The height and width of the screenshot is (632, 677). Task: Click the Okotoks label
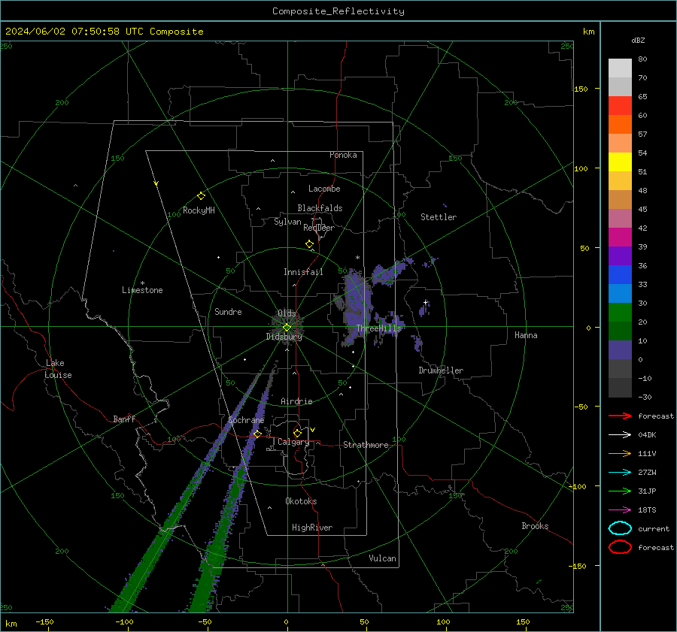click(x=301, y=501)
